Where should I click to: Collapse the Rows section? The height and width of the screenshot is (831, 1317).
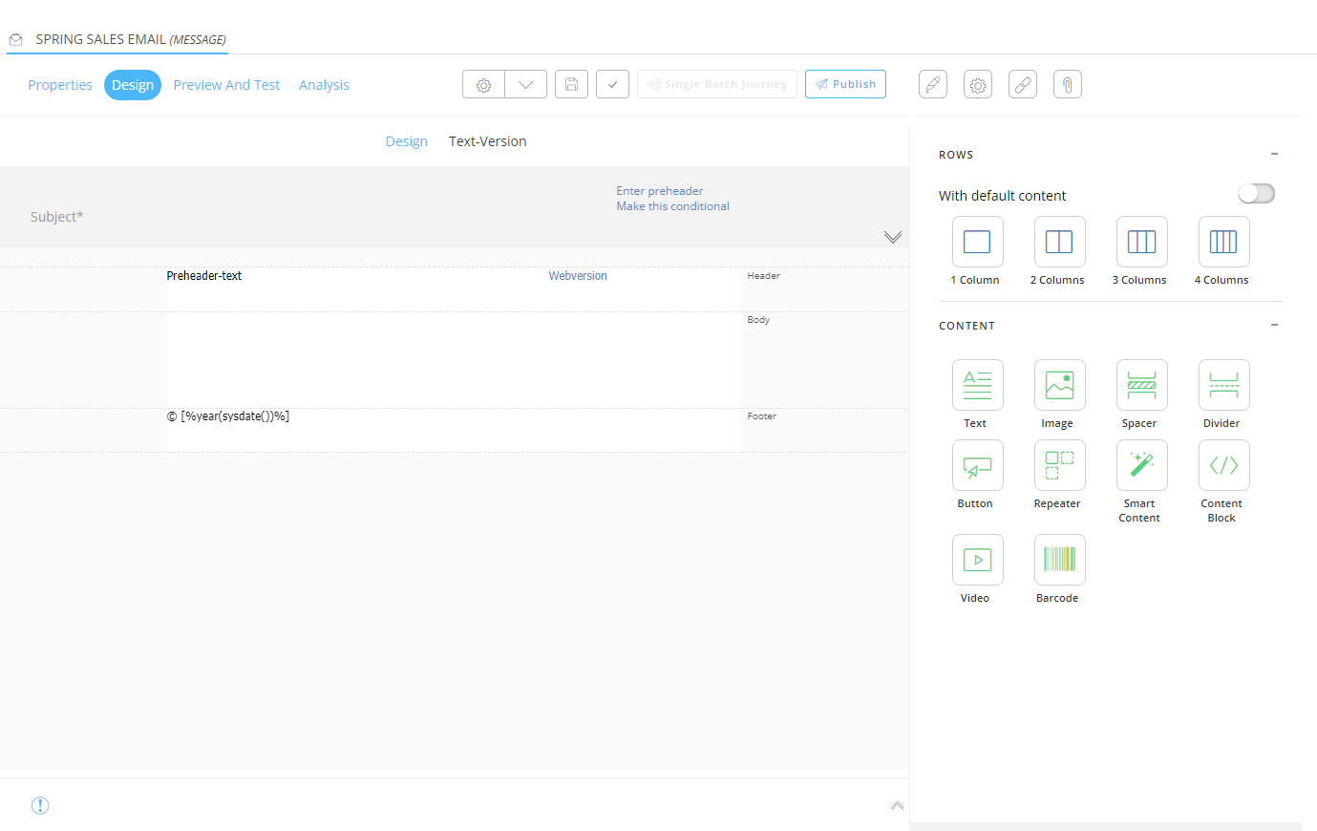pyautogui.click(x=1274, y=154)
